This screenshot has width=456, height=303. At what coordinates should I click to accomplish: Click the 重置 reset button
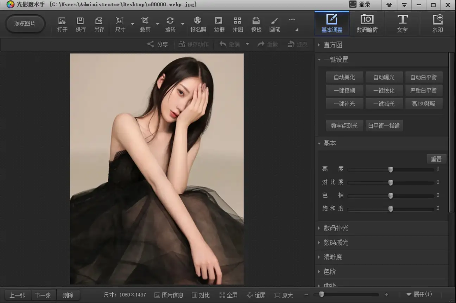coord(437,159)
